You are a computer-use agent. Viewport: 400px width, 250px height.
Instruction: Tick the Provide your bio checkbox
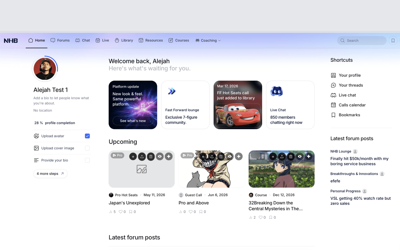(x=87, y=160)
